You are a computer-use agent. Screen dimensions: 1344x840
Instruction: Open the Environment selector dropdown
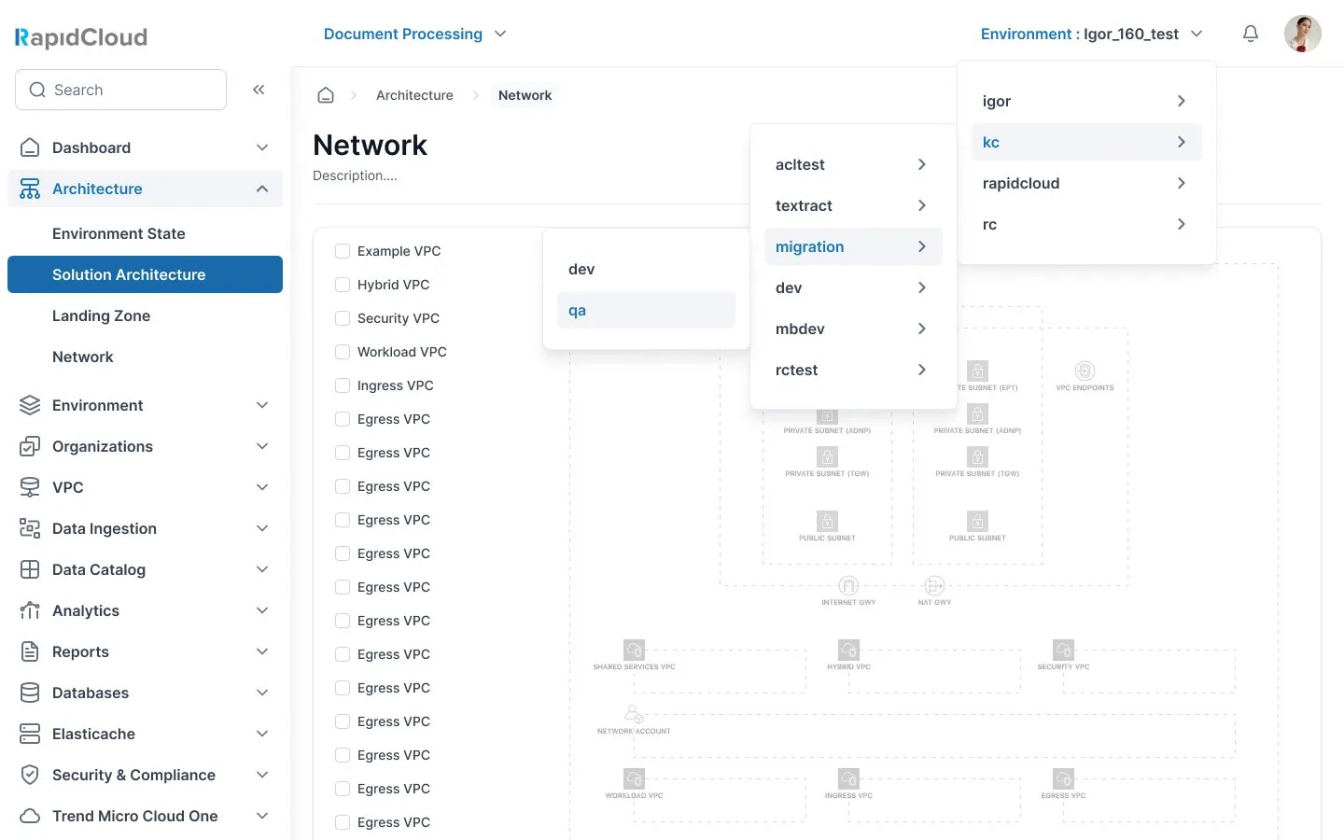[1091, 34]
